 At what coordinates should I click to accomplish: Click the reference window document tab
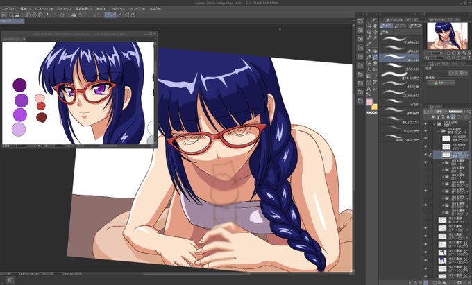pyautogui.click(x=14, y=39)
